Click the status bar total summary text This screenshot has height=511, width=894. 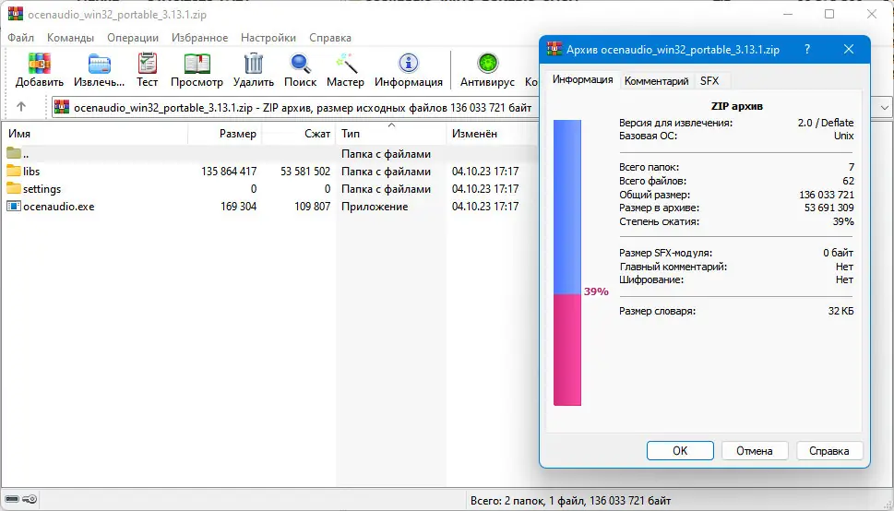coord(570,501)
